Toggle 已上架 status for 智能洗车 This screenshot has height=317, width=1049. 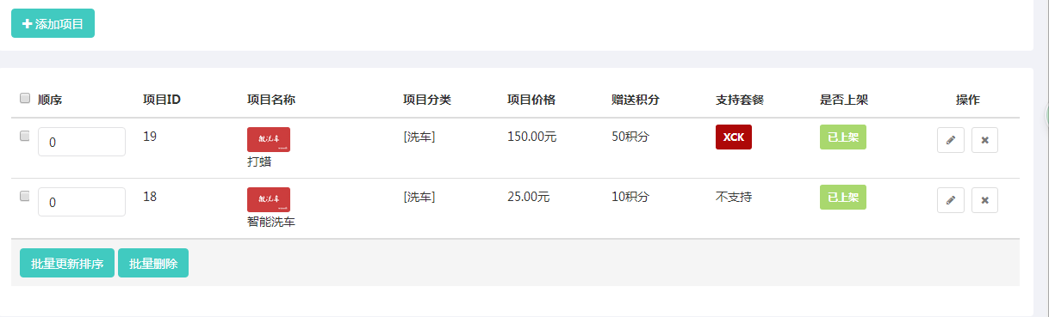coord(843,197)
